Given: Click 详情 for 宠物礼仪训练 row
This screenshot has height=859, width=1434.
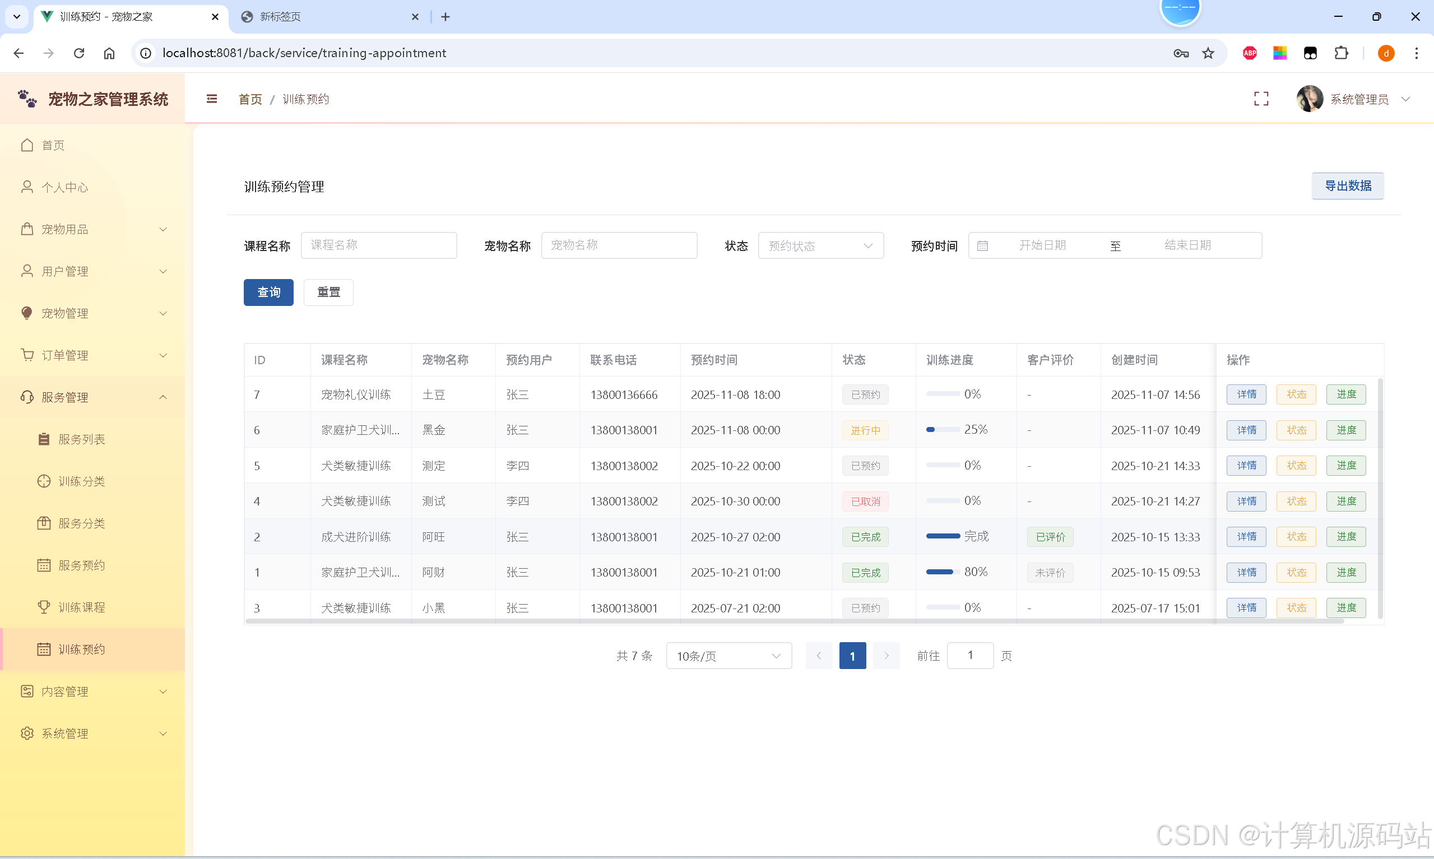Looking at the screenshot, I should [x=1246, y=395].
